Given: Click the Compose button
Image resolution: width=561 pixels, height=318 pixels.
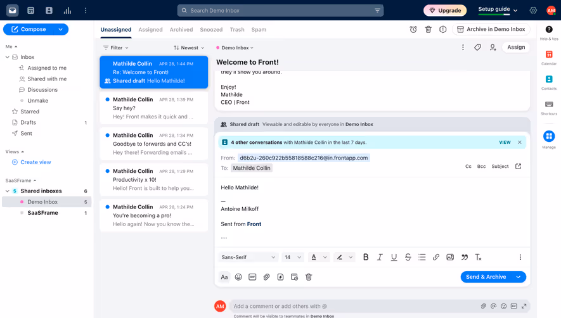Looking at the screenshot, I should 29,29.
